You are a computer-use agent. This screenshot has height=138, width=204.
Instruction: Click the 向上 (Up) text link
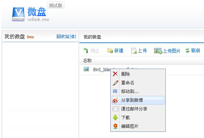(x=95, y=50)
